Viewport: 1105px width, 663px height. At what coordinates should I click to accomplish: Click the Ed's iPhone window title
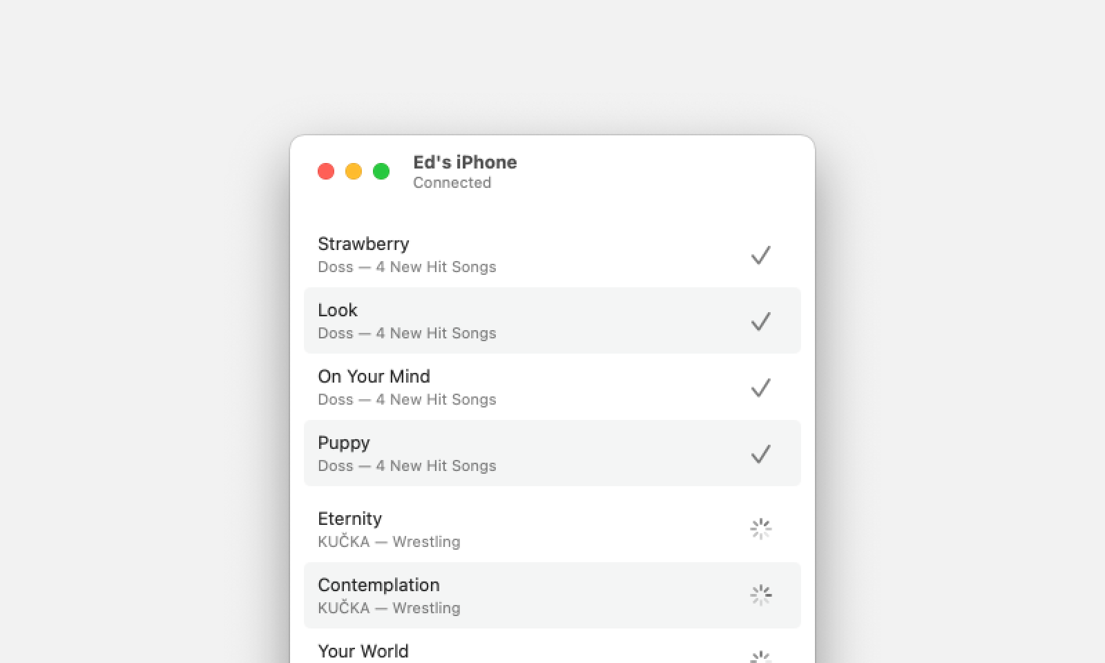pyautogui.click(x=465, y=162)
